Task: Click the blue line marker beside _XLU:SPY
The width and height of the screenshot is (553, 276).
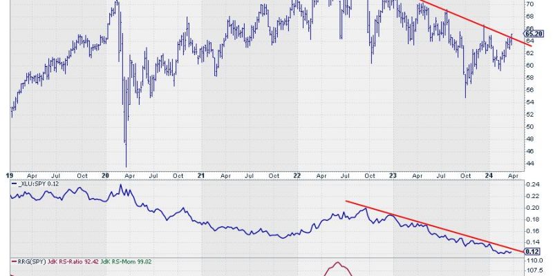Action: (x=14, y=184)
